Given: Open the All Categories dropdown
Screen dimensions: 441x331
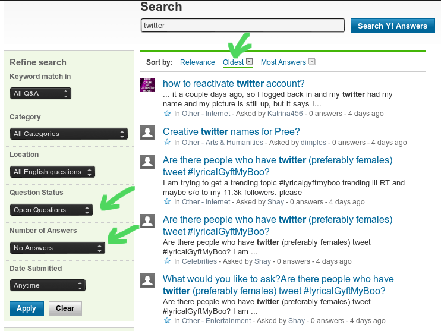Looking at the screenshot, I should click(69, 134).
